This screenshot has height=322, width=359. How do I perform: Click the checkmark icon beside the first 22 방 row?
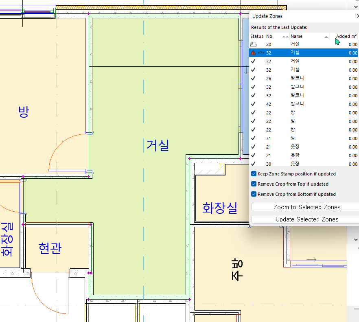254,112
